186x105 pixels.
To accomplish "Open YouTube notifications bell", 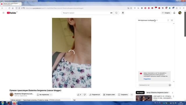I will pos(174,13).
